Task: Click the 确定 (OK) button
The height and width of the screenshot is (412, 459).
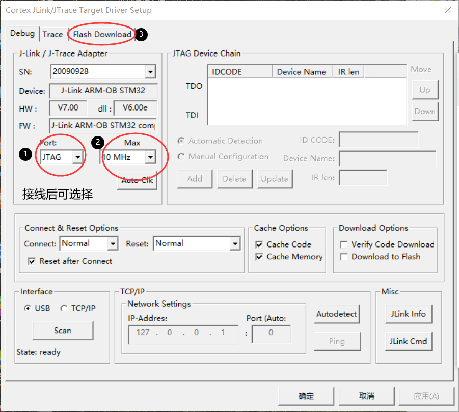Action: [x=306, y=396]
